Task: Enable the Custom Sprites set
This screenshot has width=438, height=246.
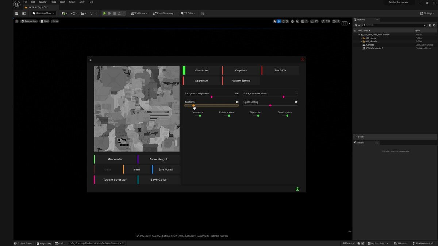Action: 241,81
